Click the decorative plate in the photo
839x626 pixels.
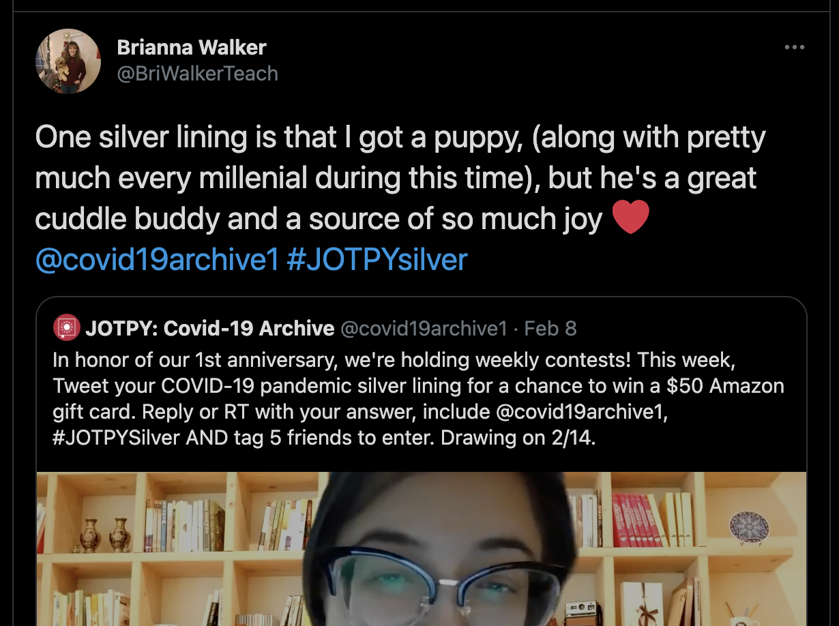tap(749, 528)
